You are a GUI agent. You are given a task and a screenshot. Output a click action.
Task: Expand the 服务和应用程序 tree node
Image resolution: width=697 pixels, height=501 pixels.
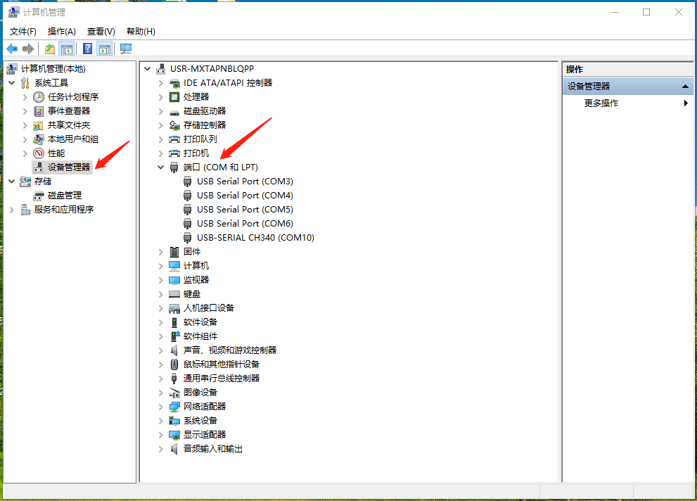tap(12, 210)
